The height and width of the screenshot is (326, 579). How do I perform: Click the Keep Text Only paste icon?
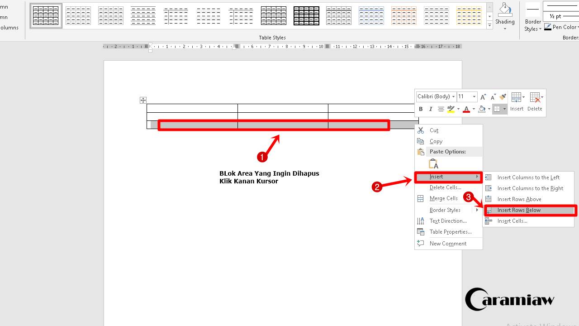point(433,164)
